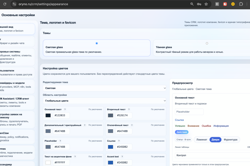Open Внешний вид settings section
Screen dimensions: 250x166
coord(17,29)
